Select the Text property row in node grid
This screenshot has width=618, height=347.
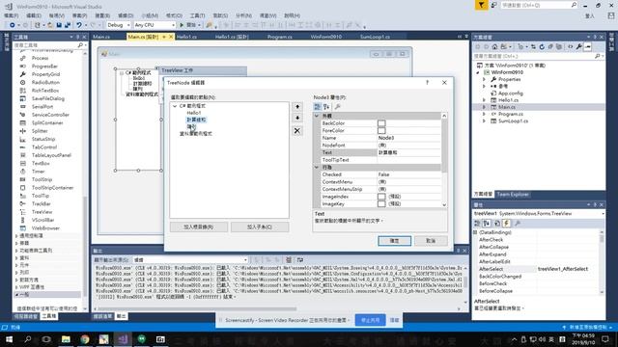coord(378,152)
